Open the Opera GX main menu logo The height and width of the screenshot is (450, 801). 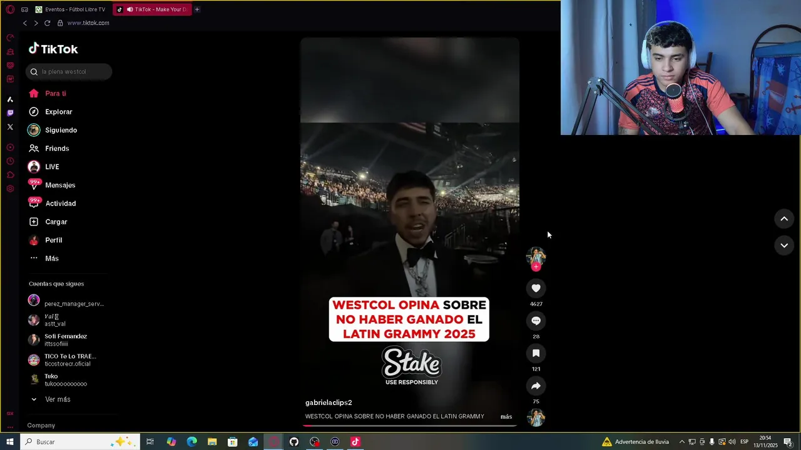[x=10, y=9]
